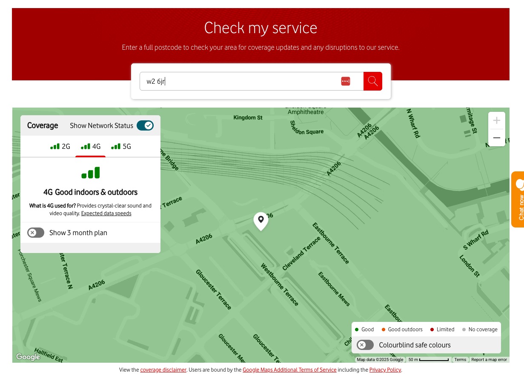524x381 pixels.
Task: Click the large 4G signal bars icon
Action: point(90,173)
